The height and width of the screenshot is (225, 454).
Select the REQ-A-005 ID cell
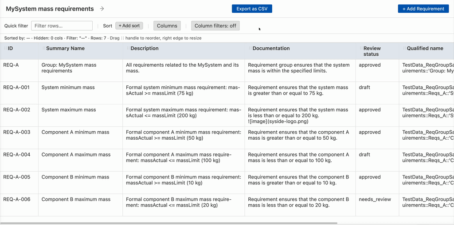click(x=19, y=183)
